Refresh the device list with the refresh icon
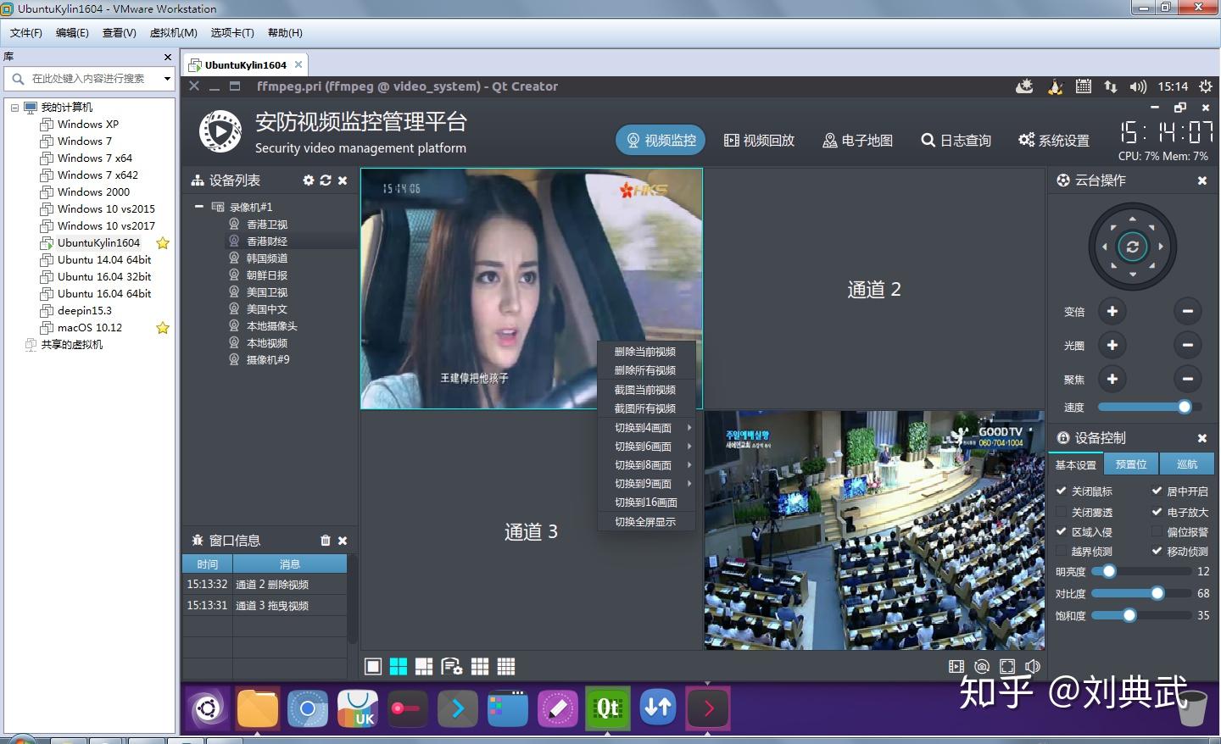The width and height of the screenshot is (1221, 744). pyautogui.click(x=326, y=180)
